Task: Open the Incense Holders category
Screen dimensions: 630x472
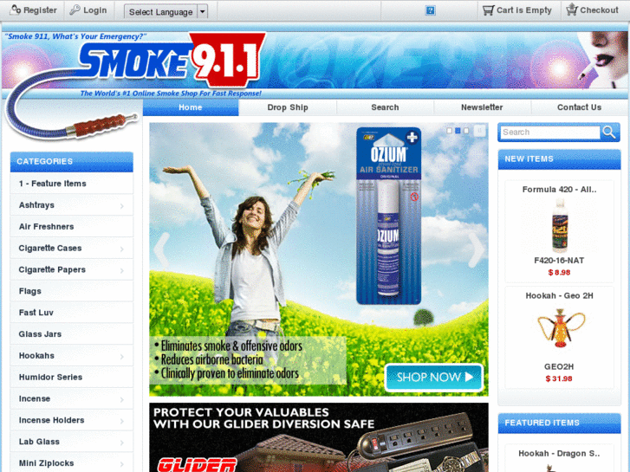Action: pos(72,420)
